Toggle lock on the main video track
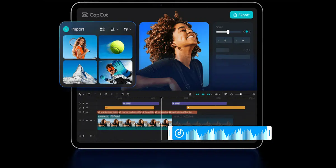The image size is (336, 168). click(83, 120)
